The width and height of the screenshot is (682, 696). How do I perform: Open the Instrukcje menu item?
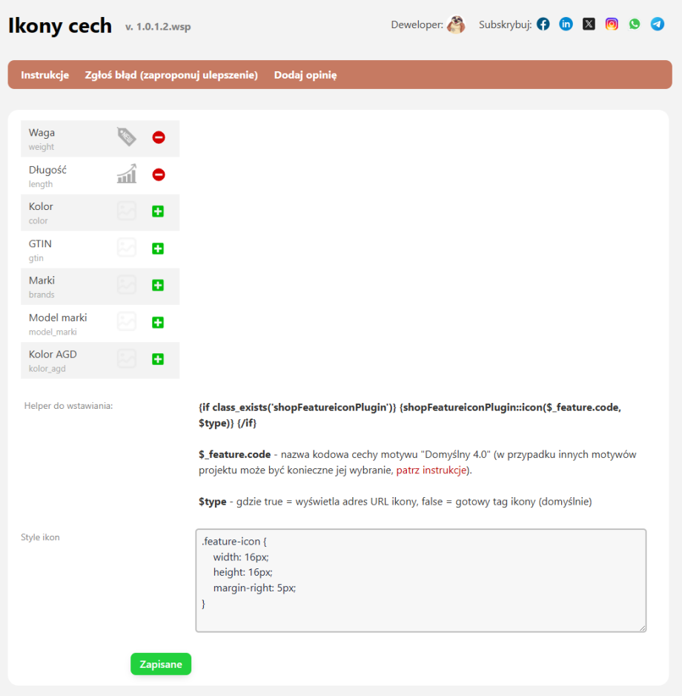[x=45, y=75]
